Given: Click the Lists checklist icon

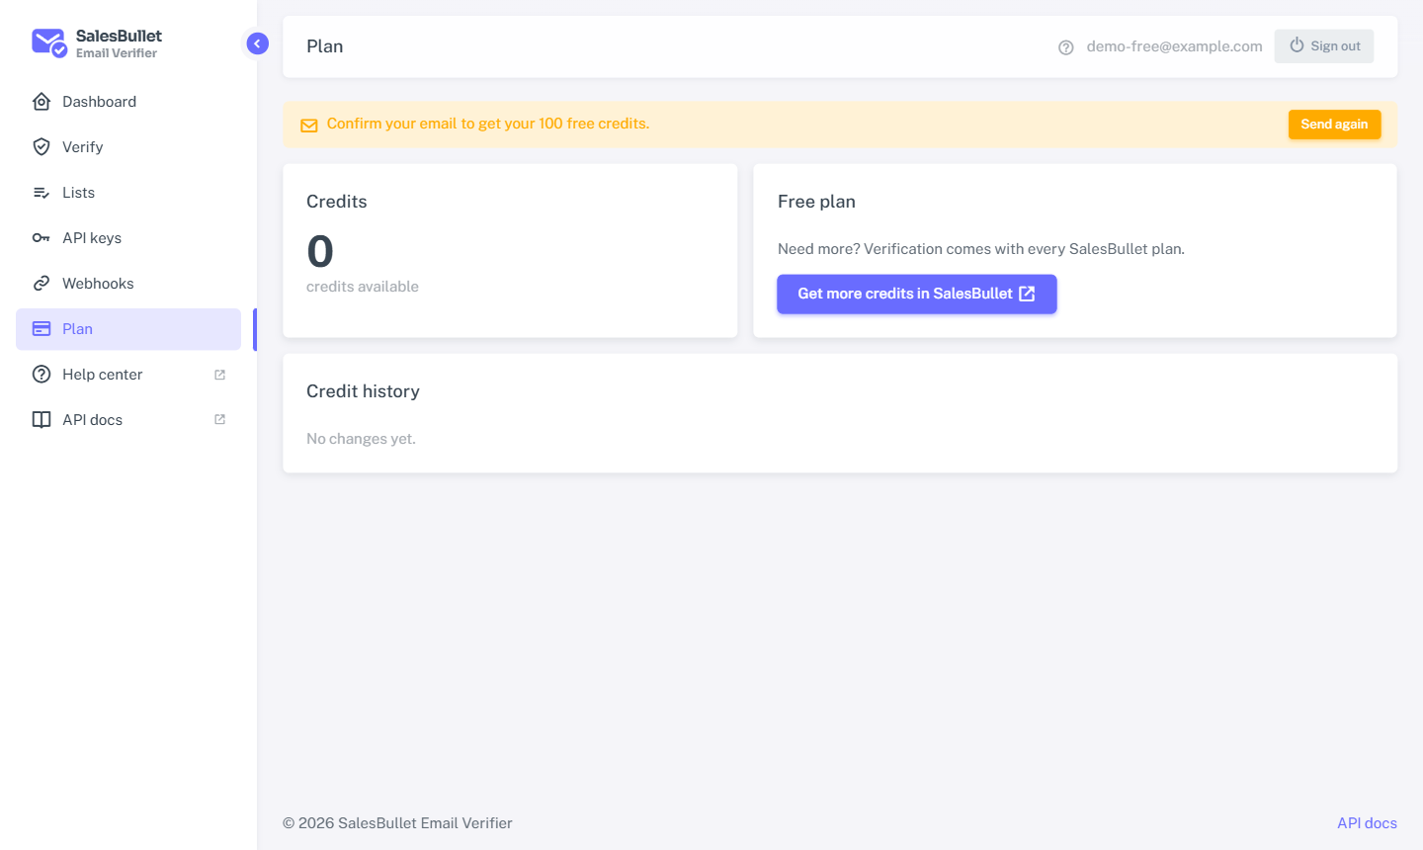Looking at the screenshot, I should (42, 193).
